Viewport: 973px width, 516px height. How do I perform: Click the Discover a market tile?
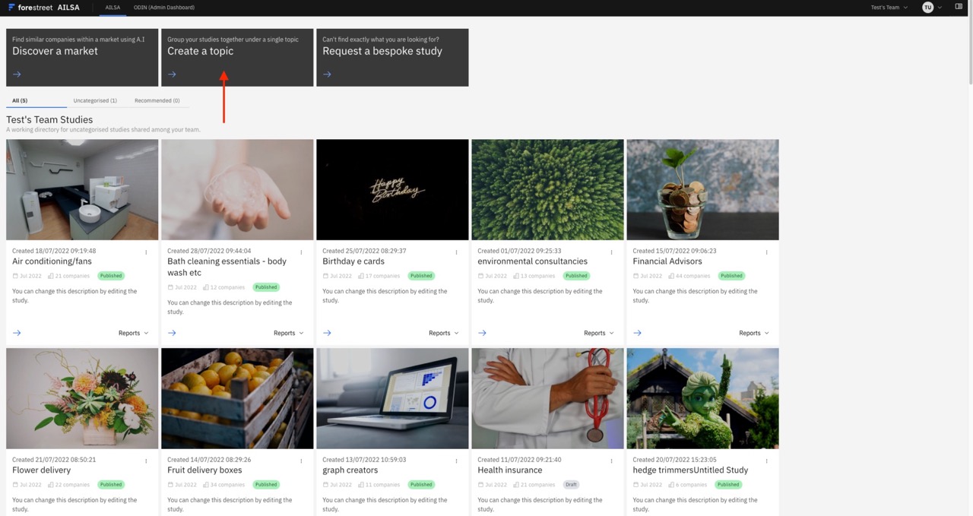pos(82,57)
